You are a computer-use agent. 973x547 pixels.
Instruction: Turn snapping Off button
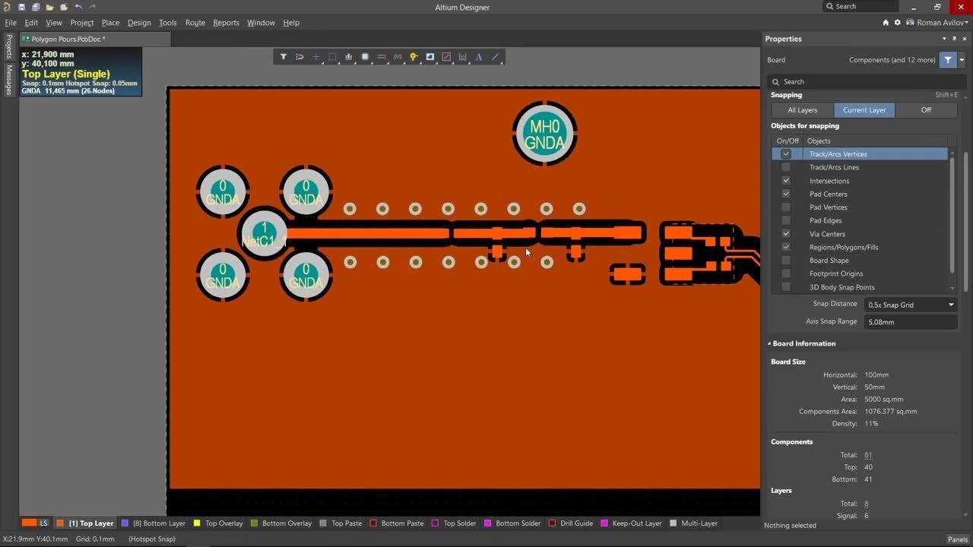926,110
